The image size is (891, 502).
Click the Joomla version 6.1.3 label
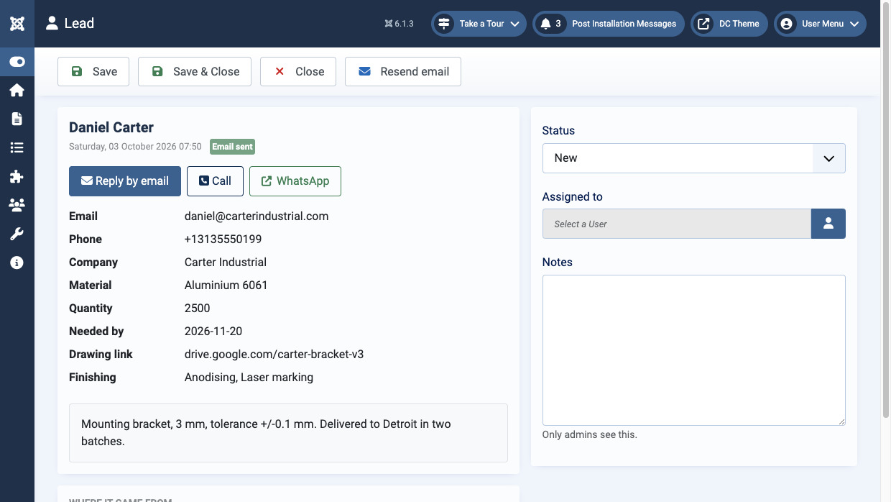400,24
